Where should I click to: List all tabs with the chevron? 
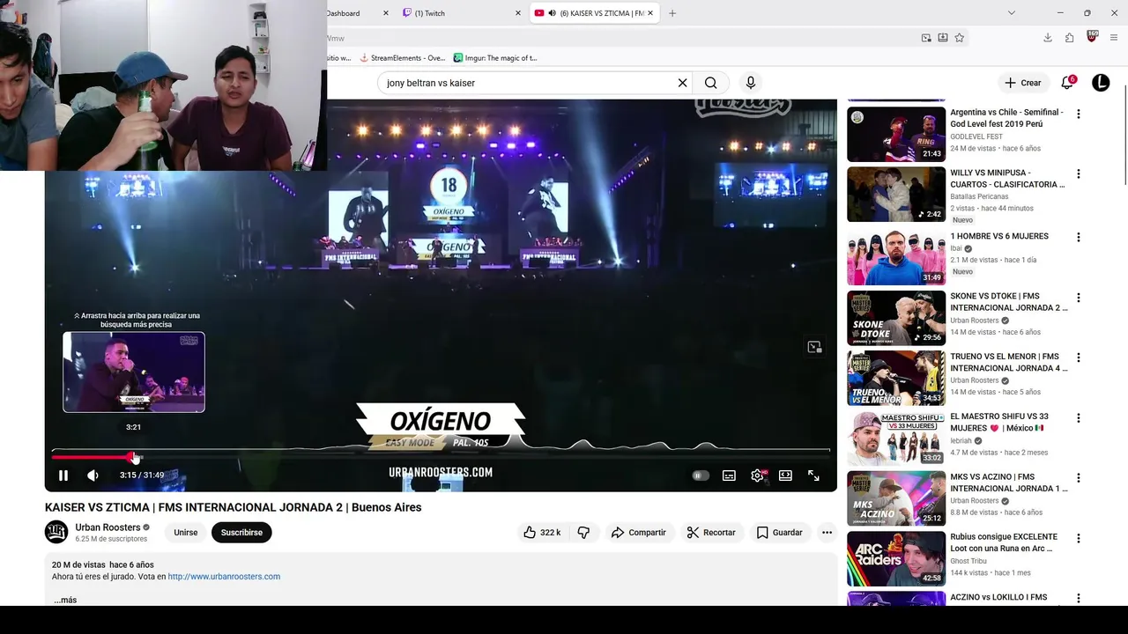pyautogui.click(x=1012, y=13)
